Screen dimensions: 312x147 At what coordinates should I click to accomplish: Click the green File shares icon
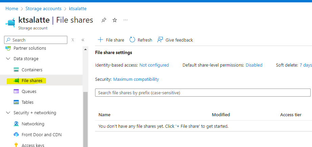click(x=16, y=81)
